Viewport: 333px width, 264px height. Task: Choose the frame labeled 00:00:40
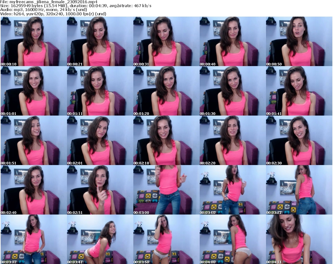click(233, 41)
